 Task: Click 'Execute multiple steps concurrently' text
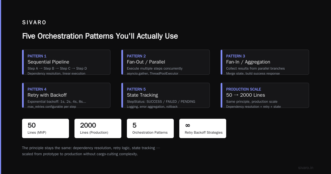(x=154, y=68)
